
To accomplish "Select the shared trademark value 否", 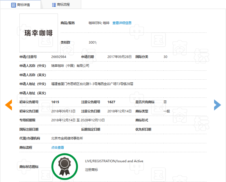I will (x=165, y=102).
